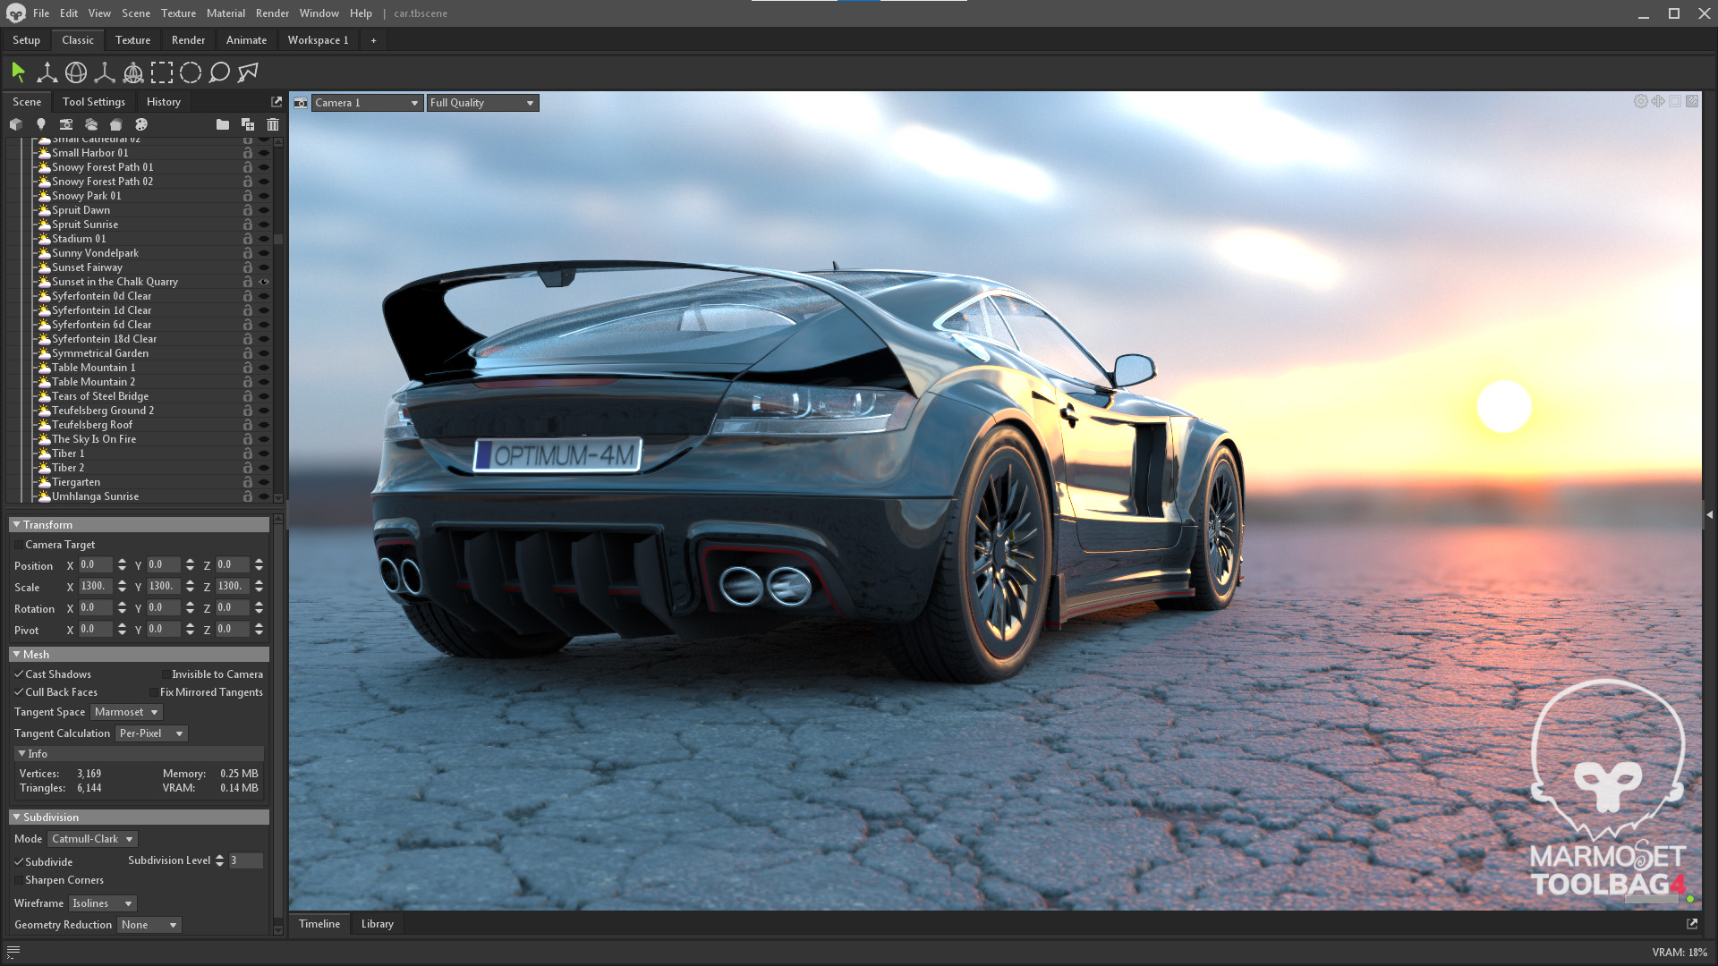Toggle lock icon for Sunny Vondelpark
1718x966 pixels.
point(247,253)
